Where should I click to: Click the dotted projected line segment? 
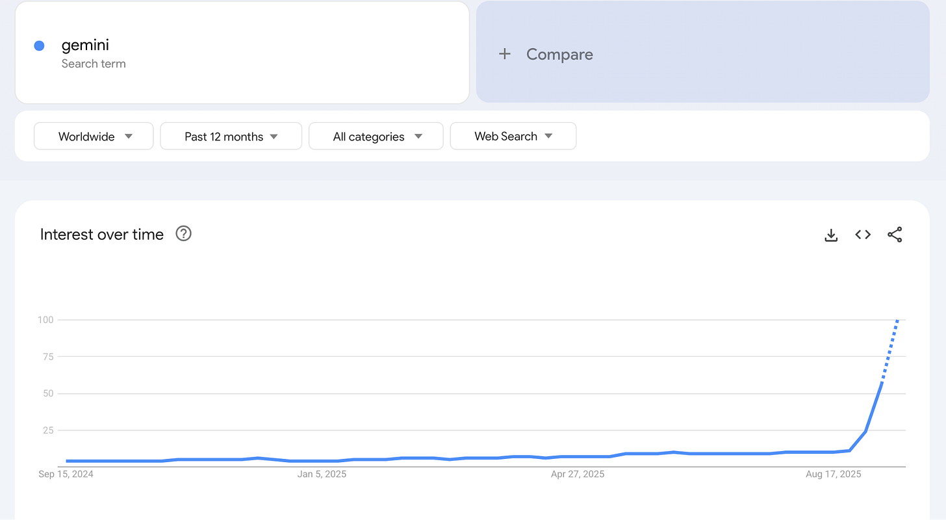pos(890,351)
